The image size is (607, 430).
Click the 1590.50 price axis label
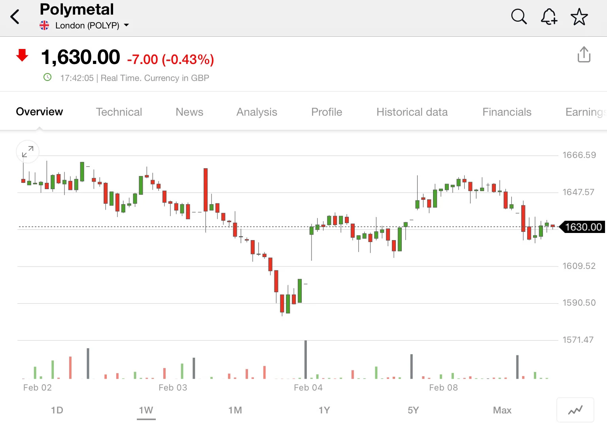pos(579,303)
